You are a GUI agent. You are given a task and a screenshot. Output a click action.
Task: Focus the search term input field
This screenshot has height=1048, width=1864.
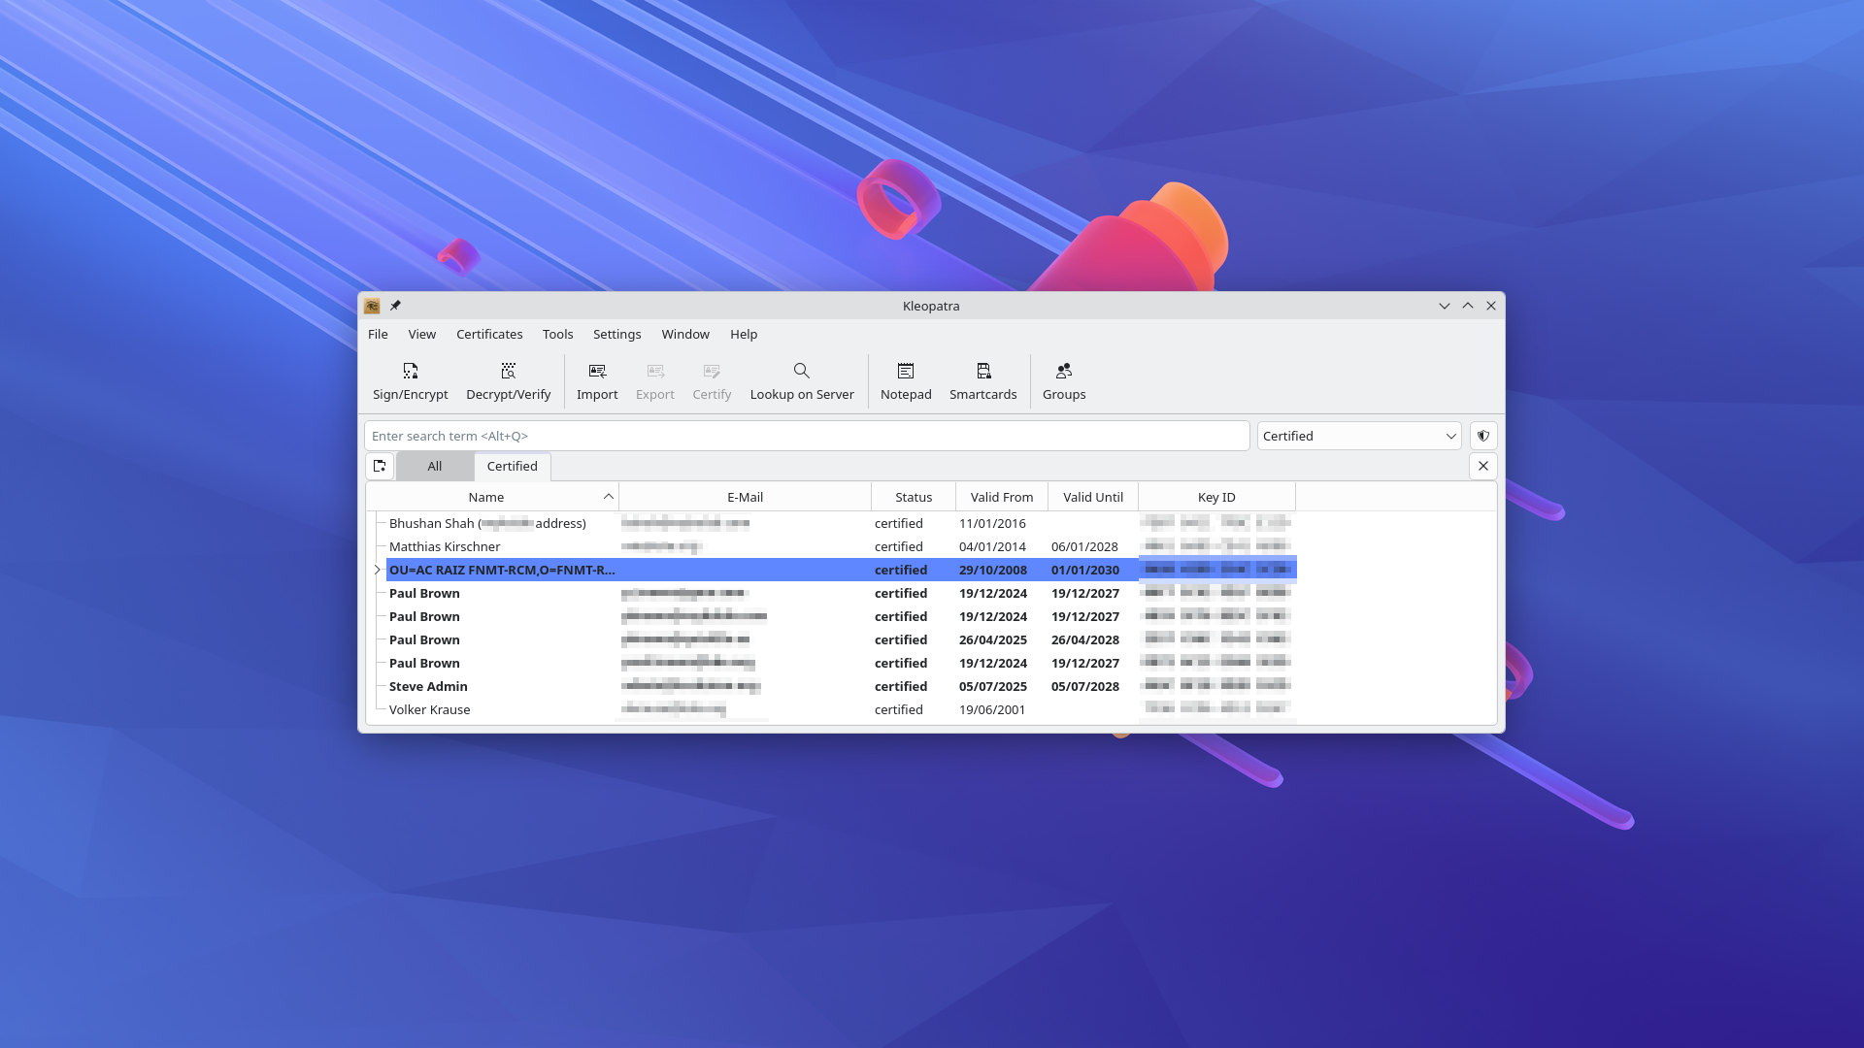click(x=806, y=436)
